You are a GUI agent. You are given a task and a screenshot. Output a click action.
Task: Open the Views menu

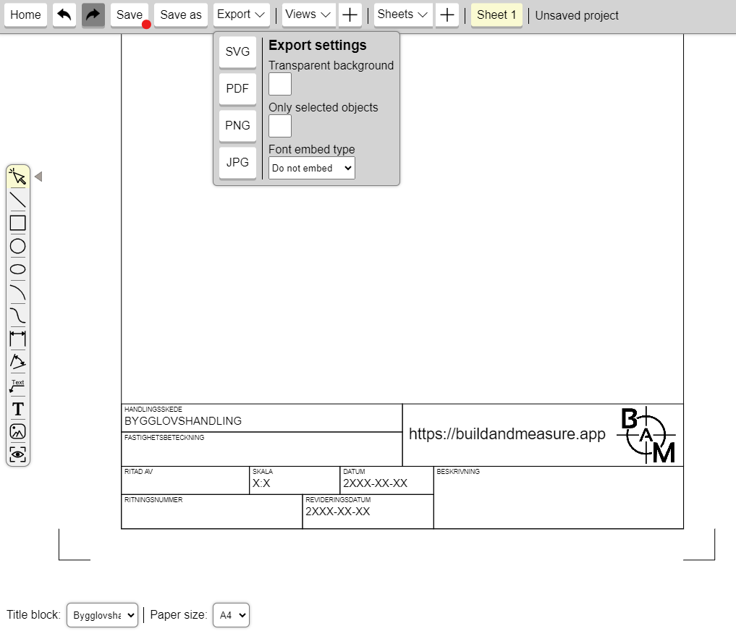coord(308,14)
